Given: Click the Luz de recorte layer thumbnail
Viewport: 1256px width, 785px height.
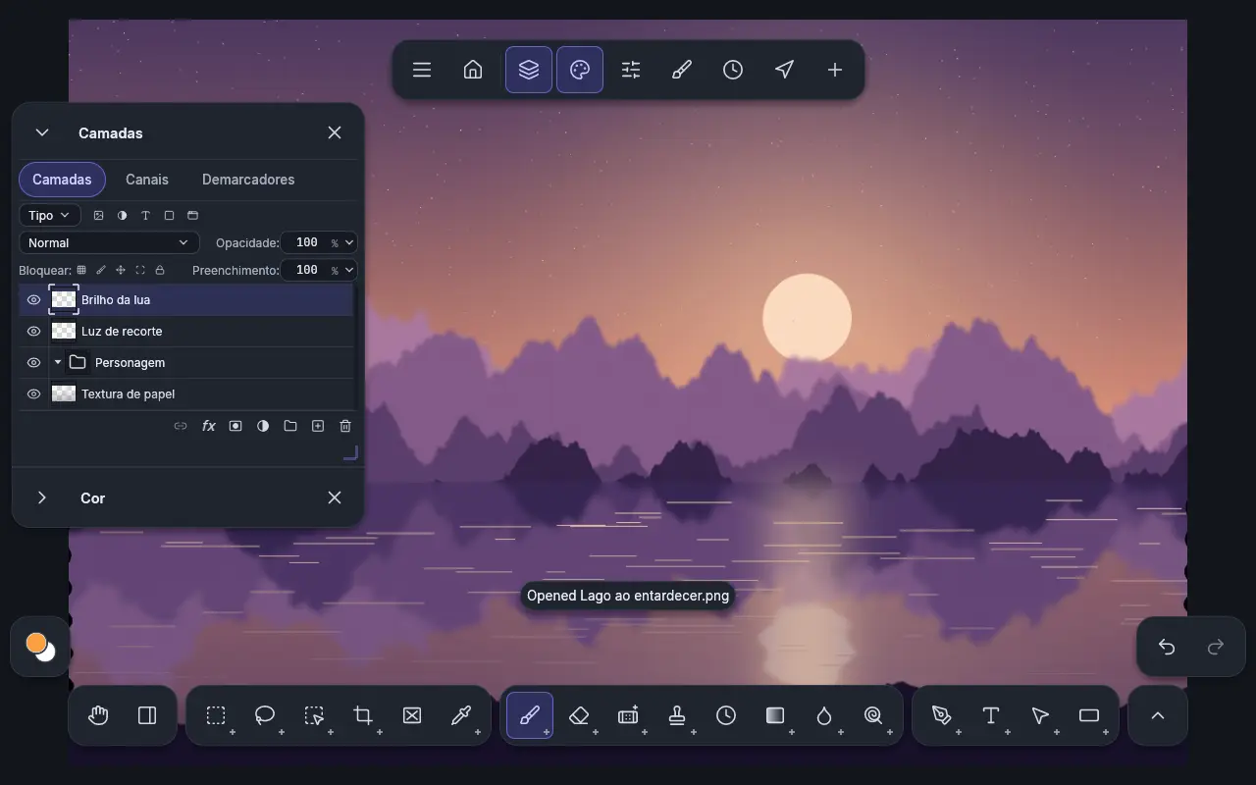Looking at the screenshot, I should click(64, 332).
